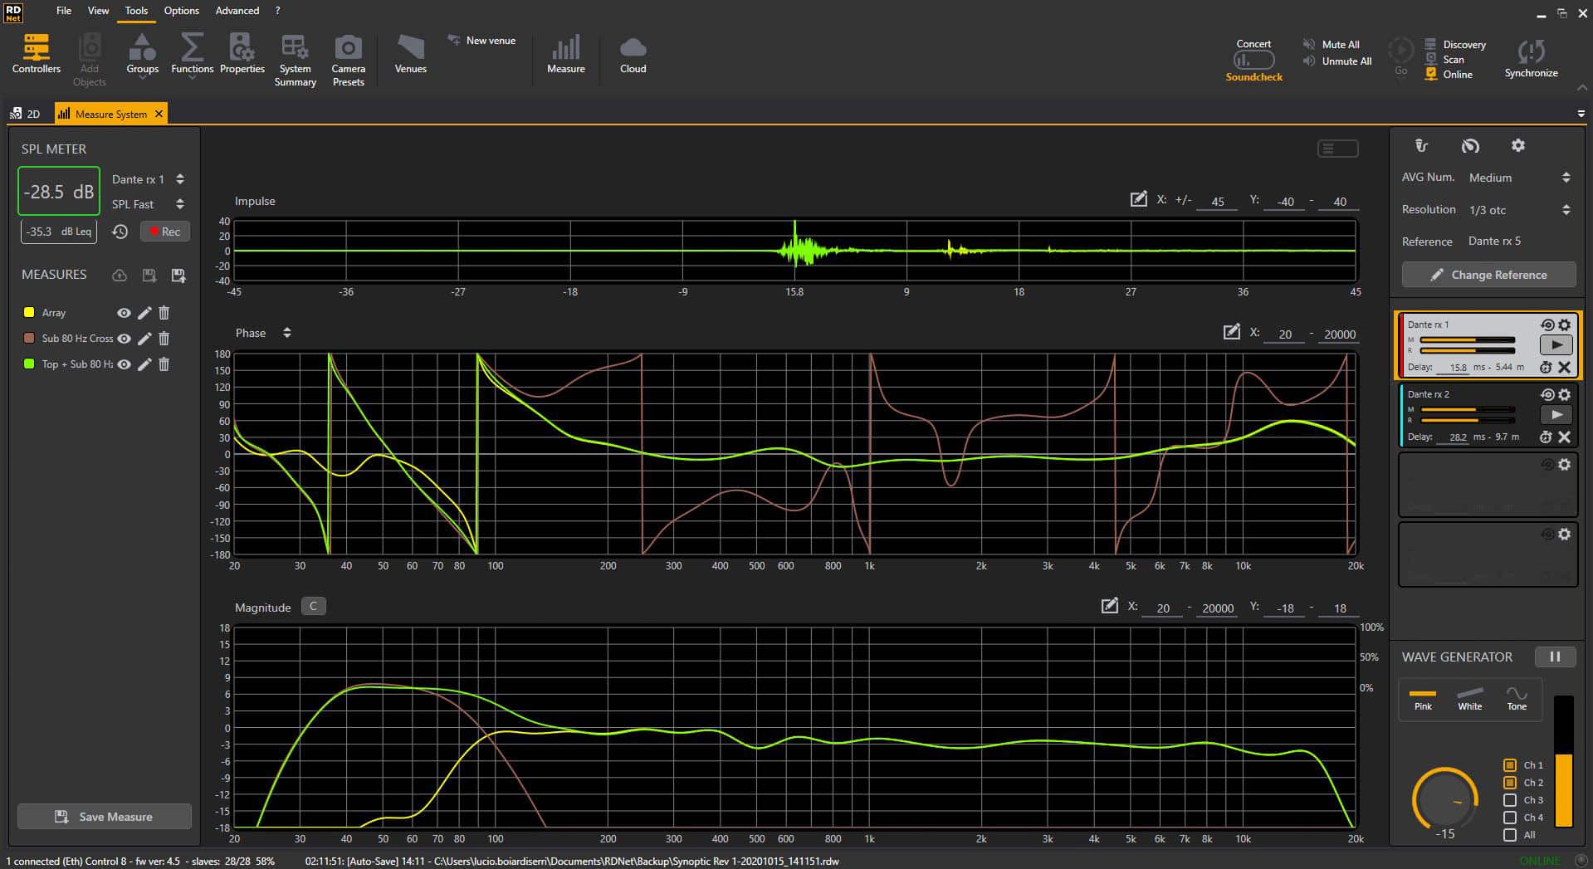Edit the Sub 80 Hz Cross measure
The height and width of the screenshot is (869, 1593).
click(x=144, y=339)
